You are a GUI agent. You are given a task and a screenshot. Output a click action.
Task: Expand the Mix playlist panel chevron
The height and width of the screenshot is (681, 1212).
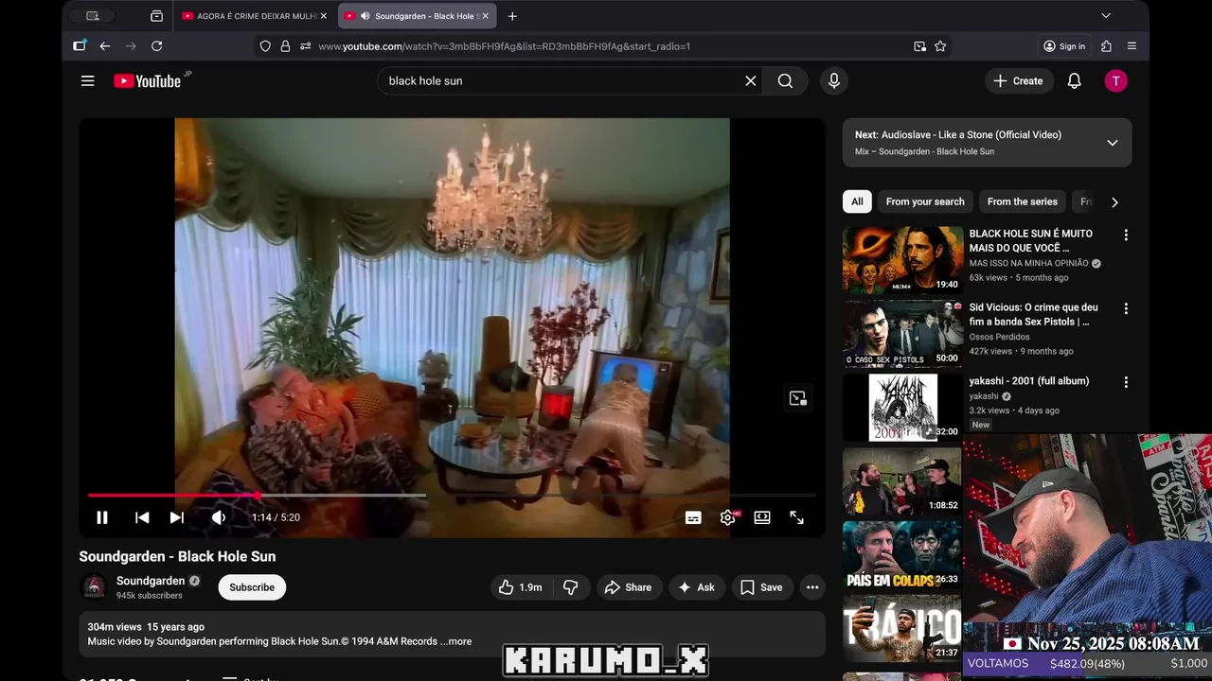[x=1113, y=143]
